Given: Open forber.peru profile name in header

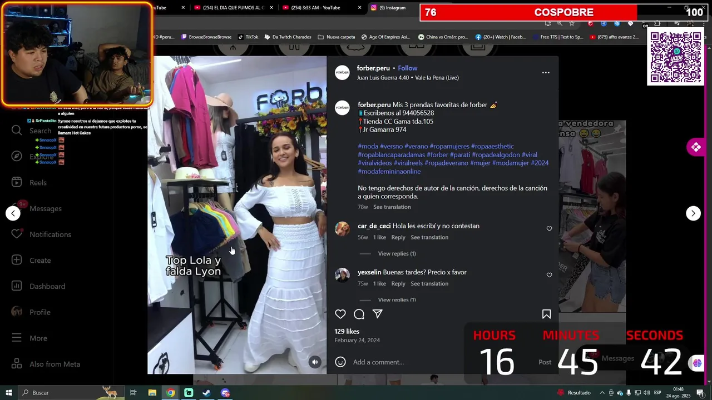Looking at the screenshot, I should coord(373,68).
